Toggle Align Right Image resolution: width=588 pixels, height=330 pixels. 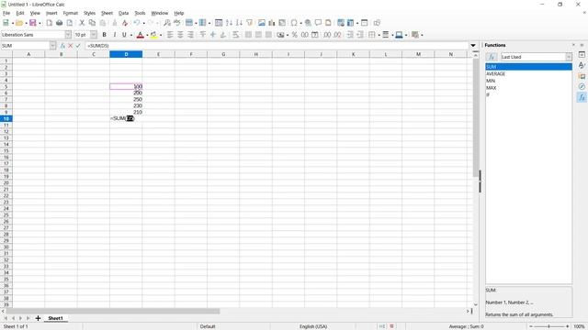[190, 35]
